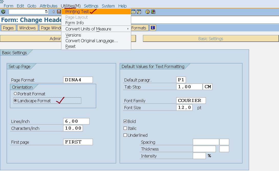Viewport: 279px width, 171px height.
Task: Click the Page Format input field
Action: pos(78,80)
